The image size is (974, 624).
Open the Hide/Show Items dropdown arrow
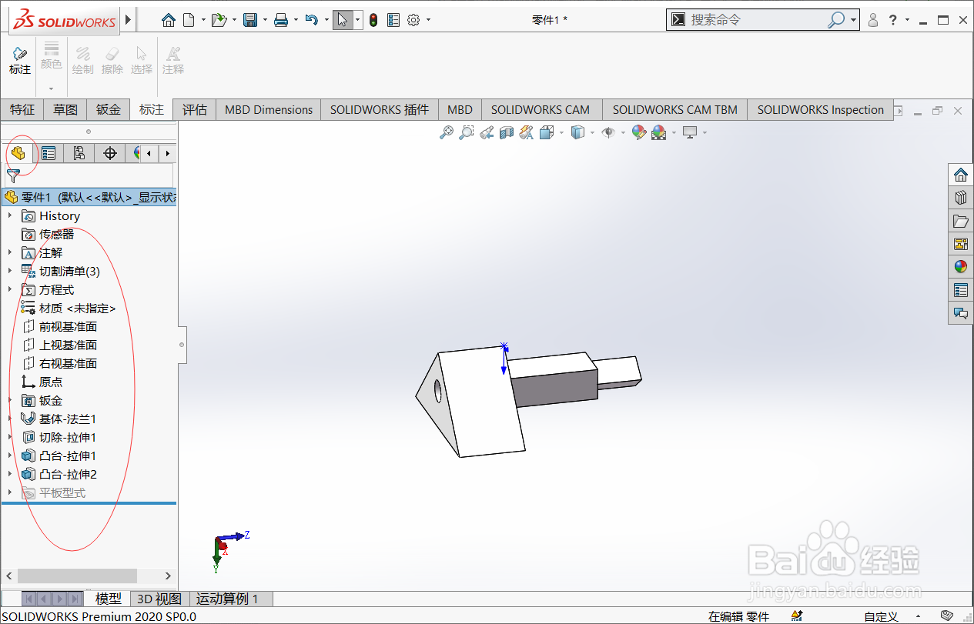coord(622,132)
